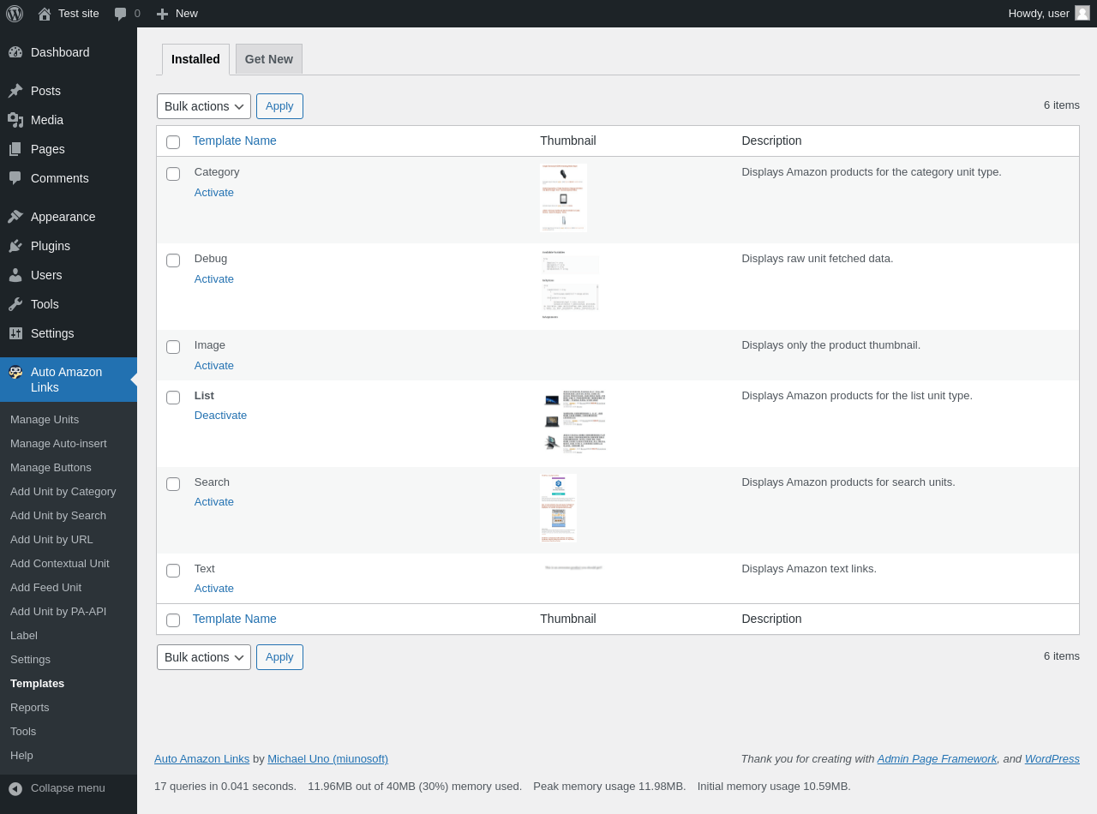Deactivate the List template
Image resolution: width=1097 pixels, height=814 pixels.
(x=220, y=416)
